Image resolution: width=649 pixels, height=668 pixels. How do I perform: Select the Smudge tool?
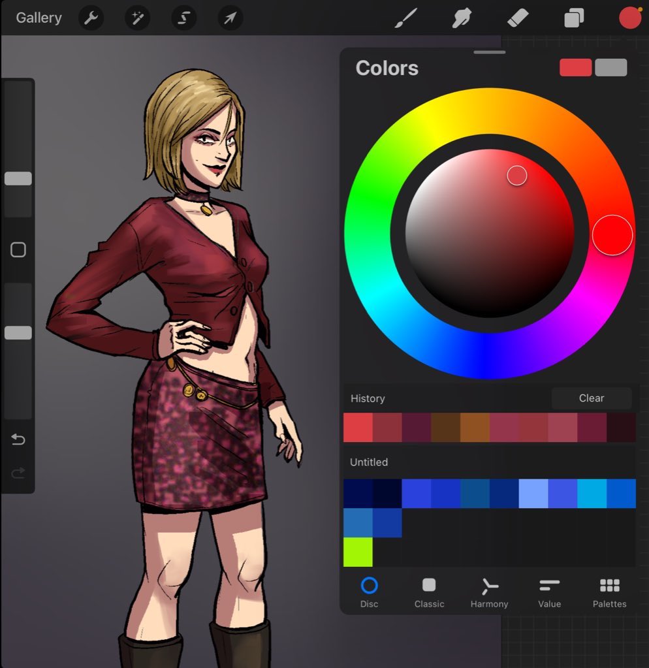coord(462,18)
